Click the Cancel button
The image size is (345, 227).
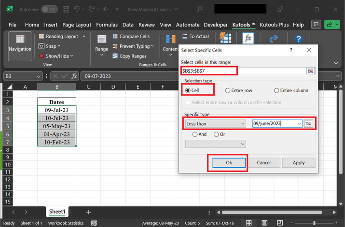click(263, 162)
